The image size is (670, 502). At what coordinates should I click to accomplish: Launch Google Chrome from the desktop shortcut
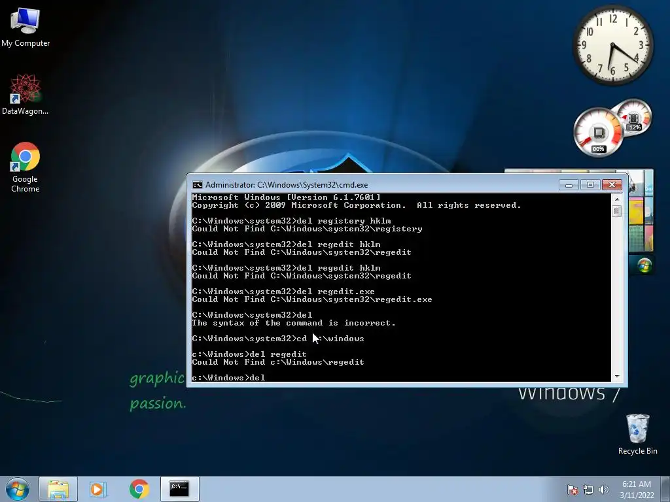(26, 167)
